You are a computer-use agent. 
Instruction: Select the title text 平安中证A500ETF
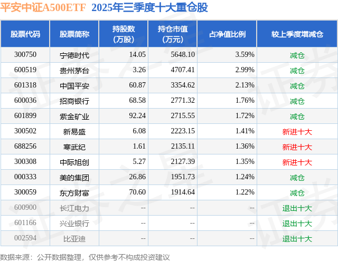pyautogui.click(x=43, y=7)
